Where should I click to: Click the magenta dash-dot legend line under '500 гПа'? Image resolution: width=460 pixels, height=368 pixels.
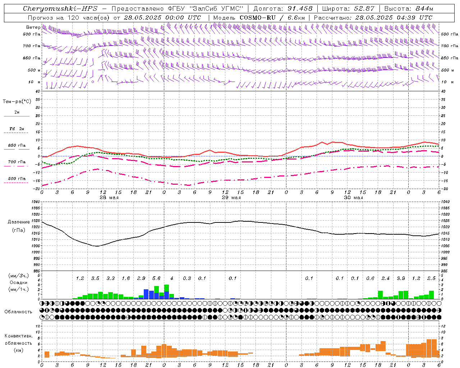pos(16,183)
